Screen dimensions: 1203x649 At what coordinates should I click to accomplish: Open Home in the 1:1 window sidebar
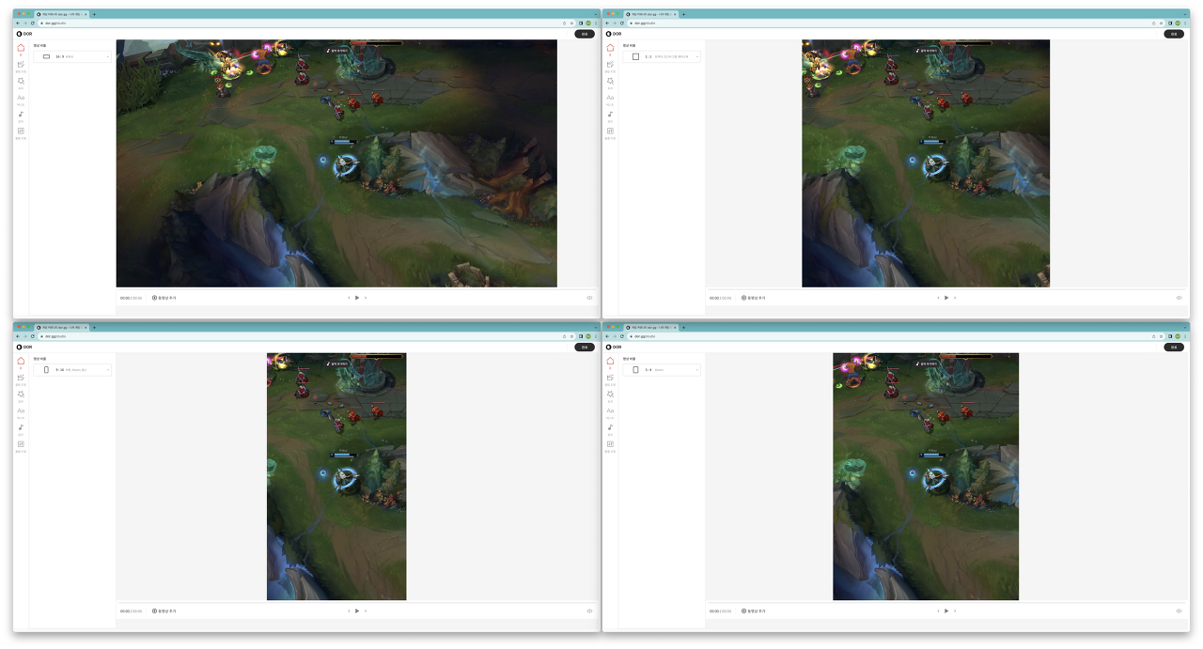click(610, 49)
